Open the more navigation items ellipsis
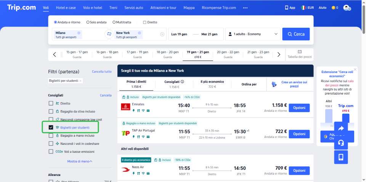This screenshot has height=182, width=366. pyautogui.click(x=245, y=8)
